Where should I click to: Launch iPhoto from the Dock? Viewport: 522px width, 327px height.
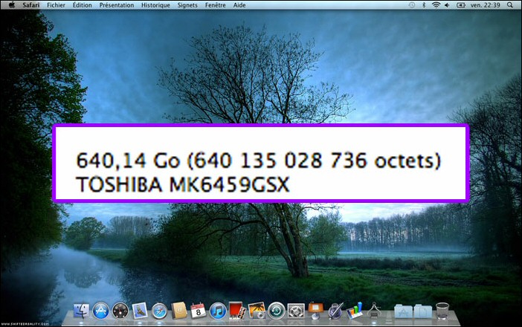point(257,311)
